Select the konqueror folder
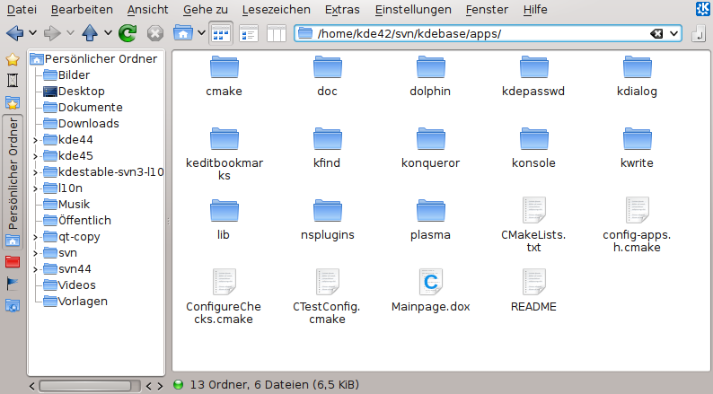 point(430,147)
